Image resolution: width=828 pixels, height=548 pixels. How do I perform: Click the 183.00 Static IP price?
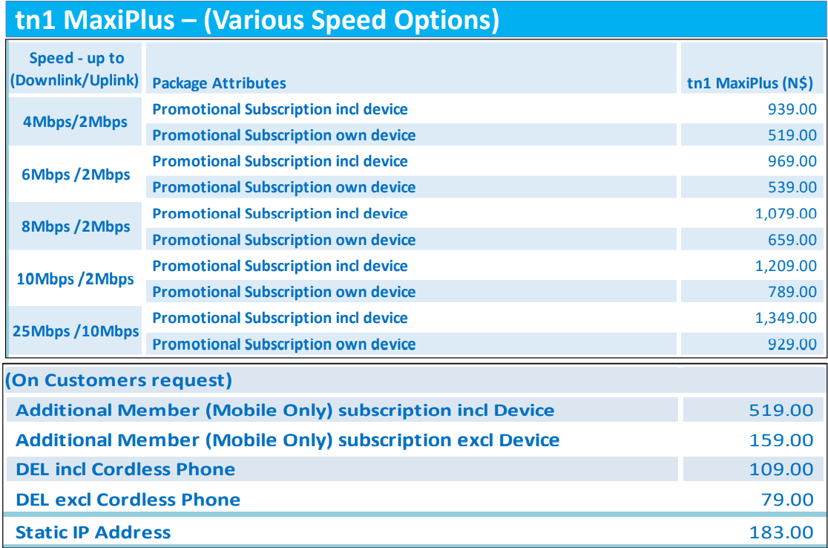pos(781,532)
